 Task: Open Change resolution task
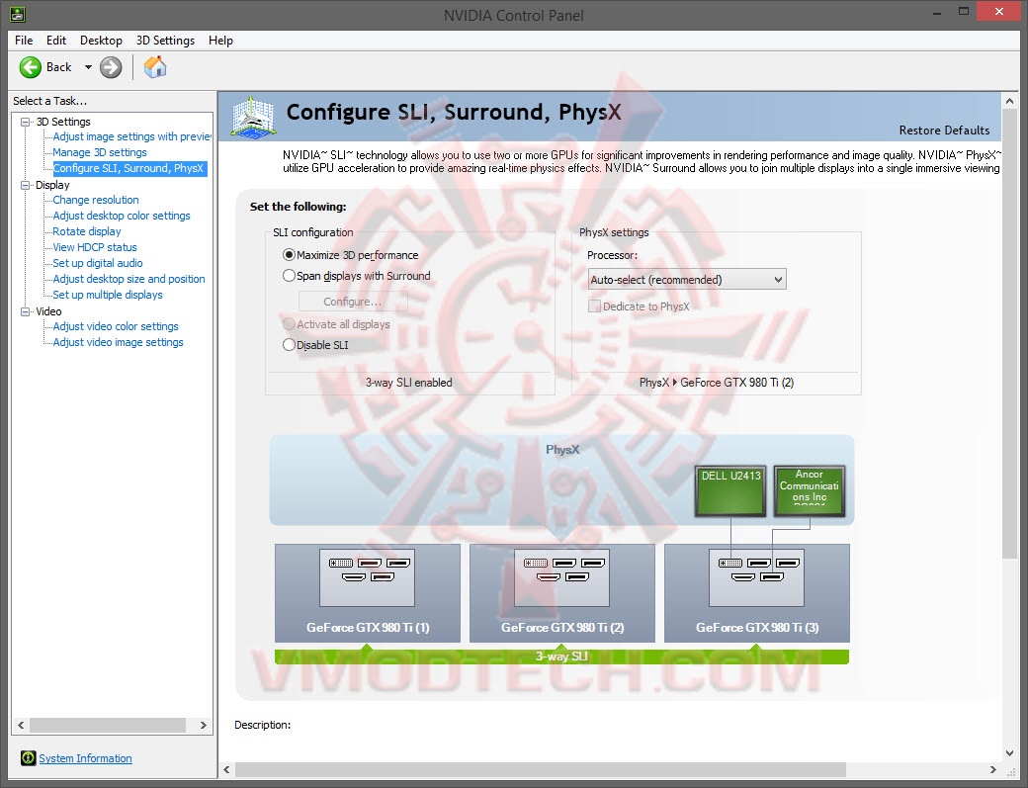[x=96, y=200]
